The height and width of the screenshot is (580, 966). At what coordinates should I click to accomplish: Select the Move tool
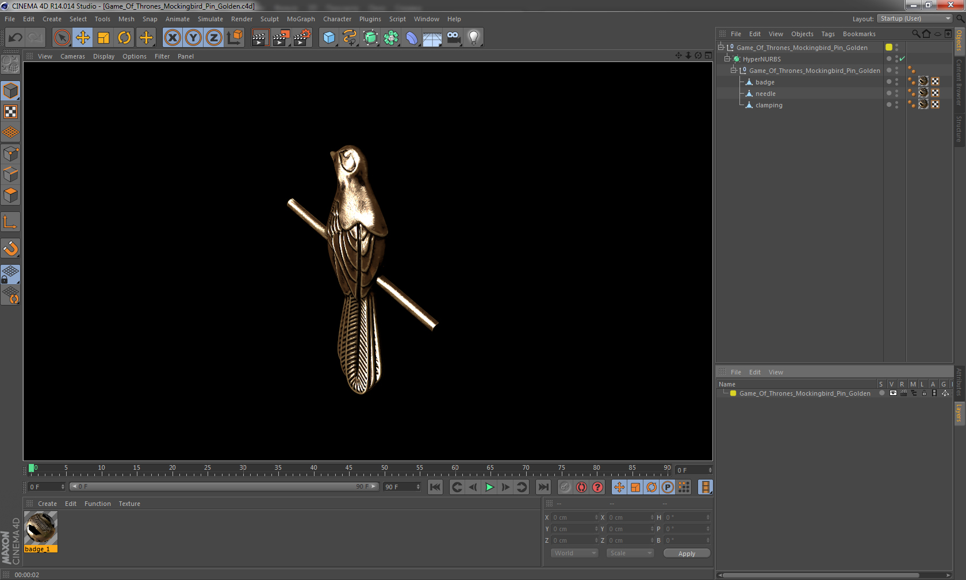tap(83, 38)
